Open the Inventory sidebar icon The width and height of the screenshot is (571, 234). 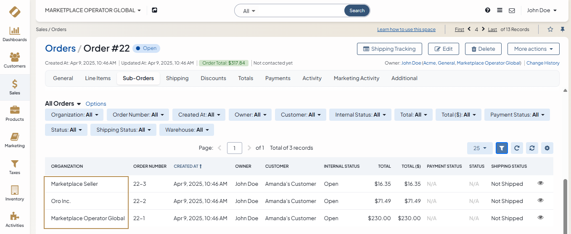click(x=15, y=193)
